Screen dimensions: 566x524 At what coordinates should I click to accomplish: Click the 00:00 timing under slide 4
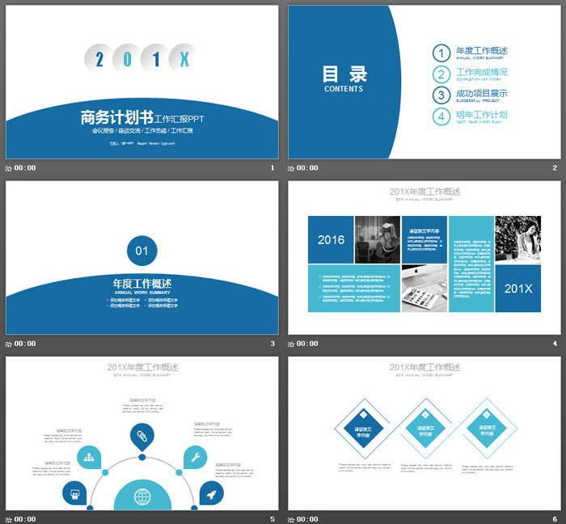307,344
